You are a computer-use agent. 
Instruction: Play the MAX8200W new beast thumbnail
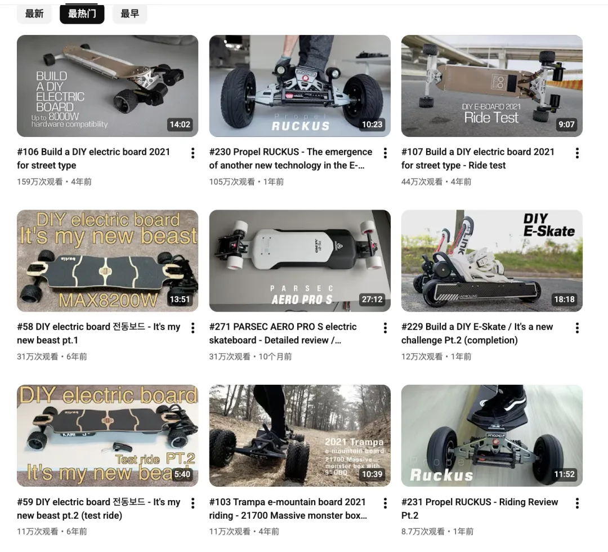(108, 261)
